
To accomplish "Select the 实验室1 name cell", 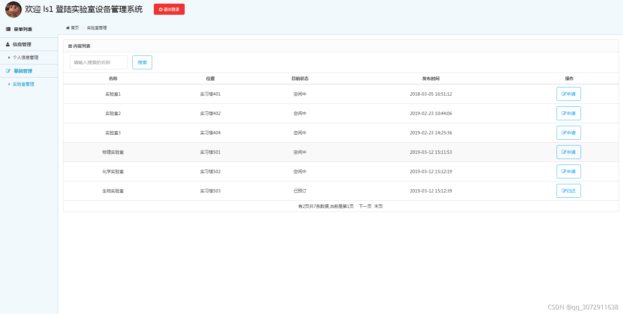I will pos(113,94).
